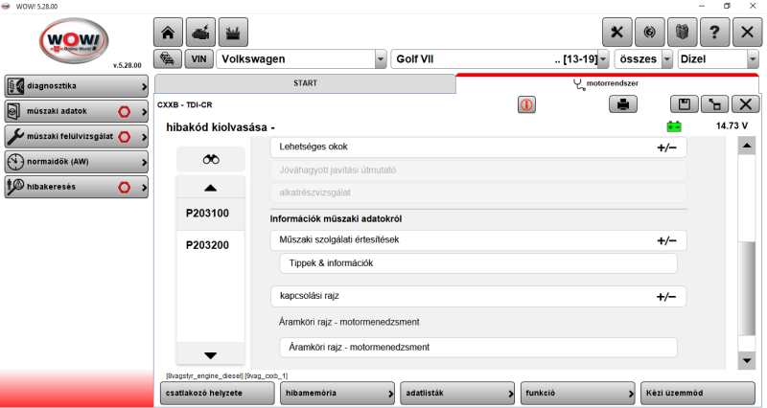Open boxed Áramköri rajz - motormenedzsment entry

point(478,348)
